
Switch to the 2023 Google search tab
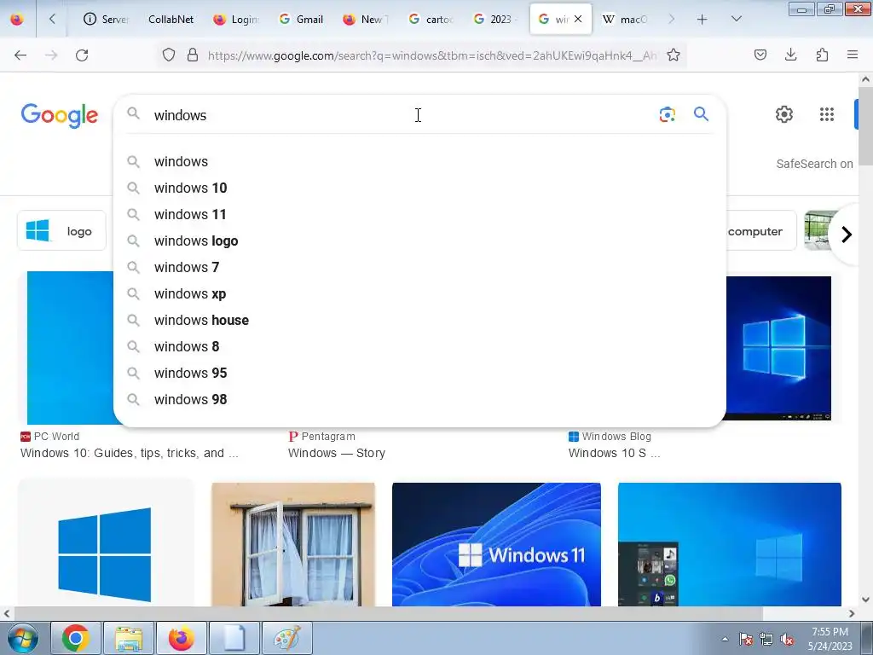496,20
